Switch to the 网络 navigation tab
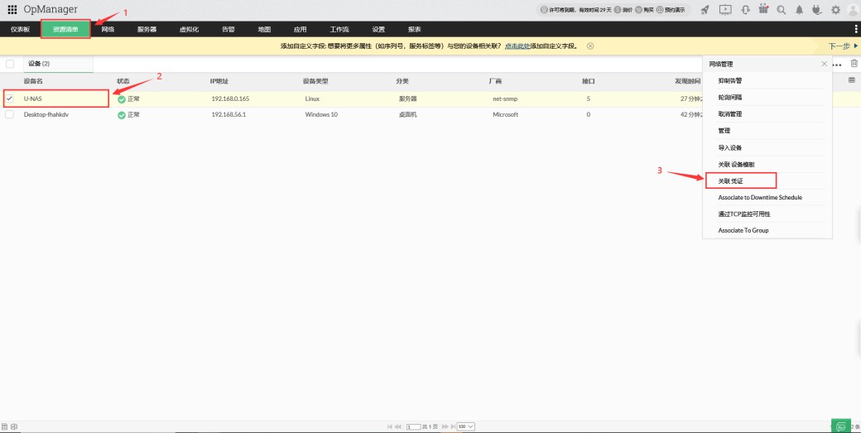The width and height of the screenshot is (861, 433). [x=108, y=29]
